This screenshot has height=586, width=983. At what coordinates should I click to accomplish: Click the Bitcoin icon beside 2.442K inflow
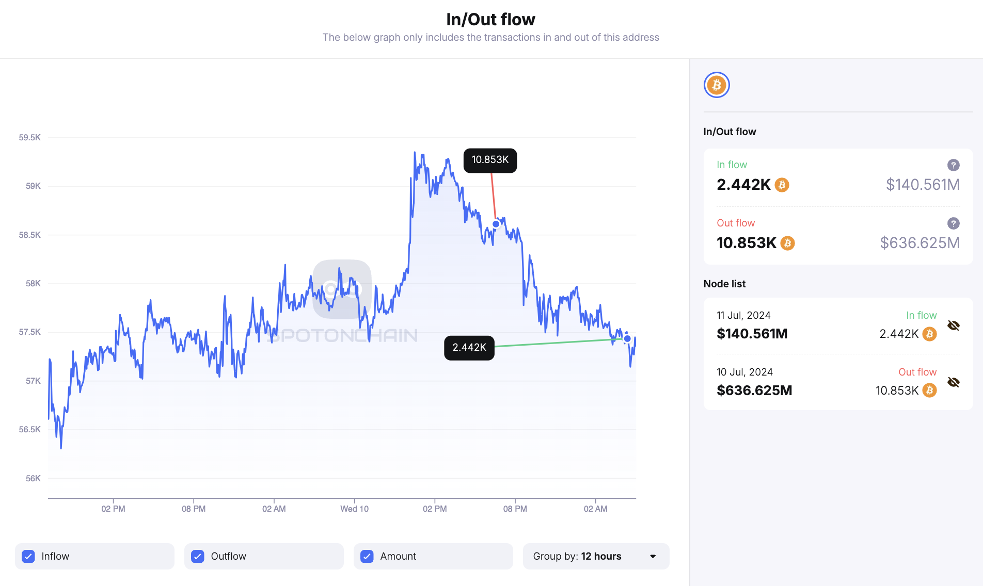point(781,185)
